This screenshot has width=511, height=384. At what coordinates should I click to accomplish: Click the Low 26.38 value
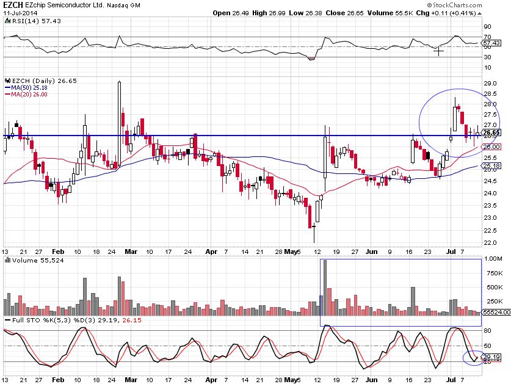click(305, 13)
